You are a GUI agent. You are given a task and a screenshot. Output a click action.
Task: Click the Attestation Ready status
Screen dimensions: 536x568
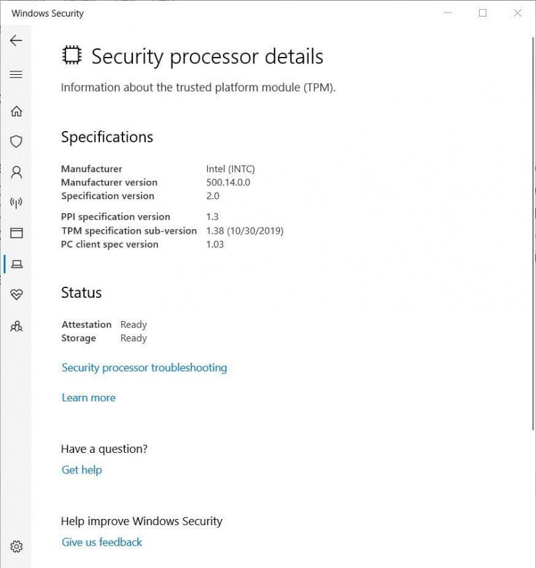(133, 324)
